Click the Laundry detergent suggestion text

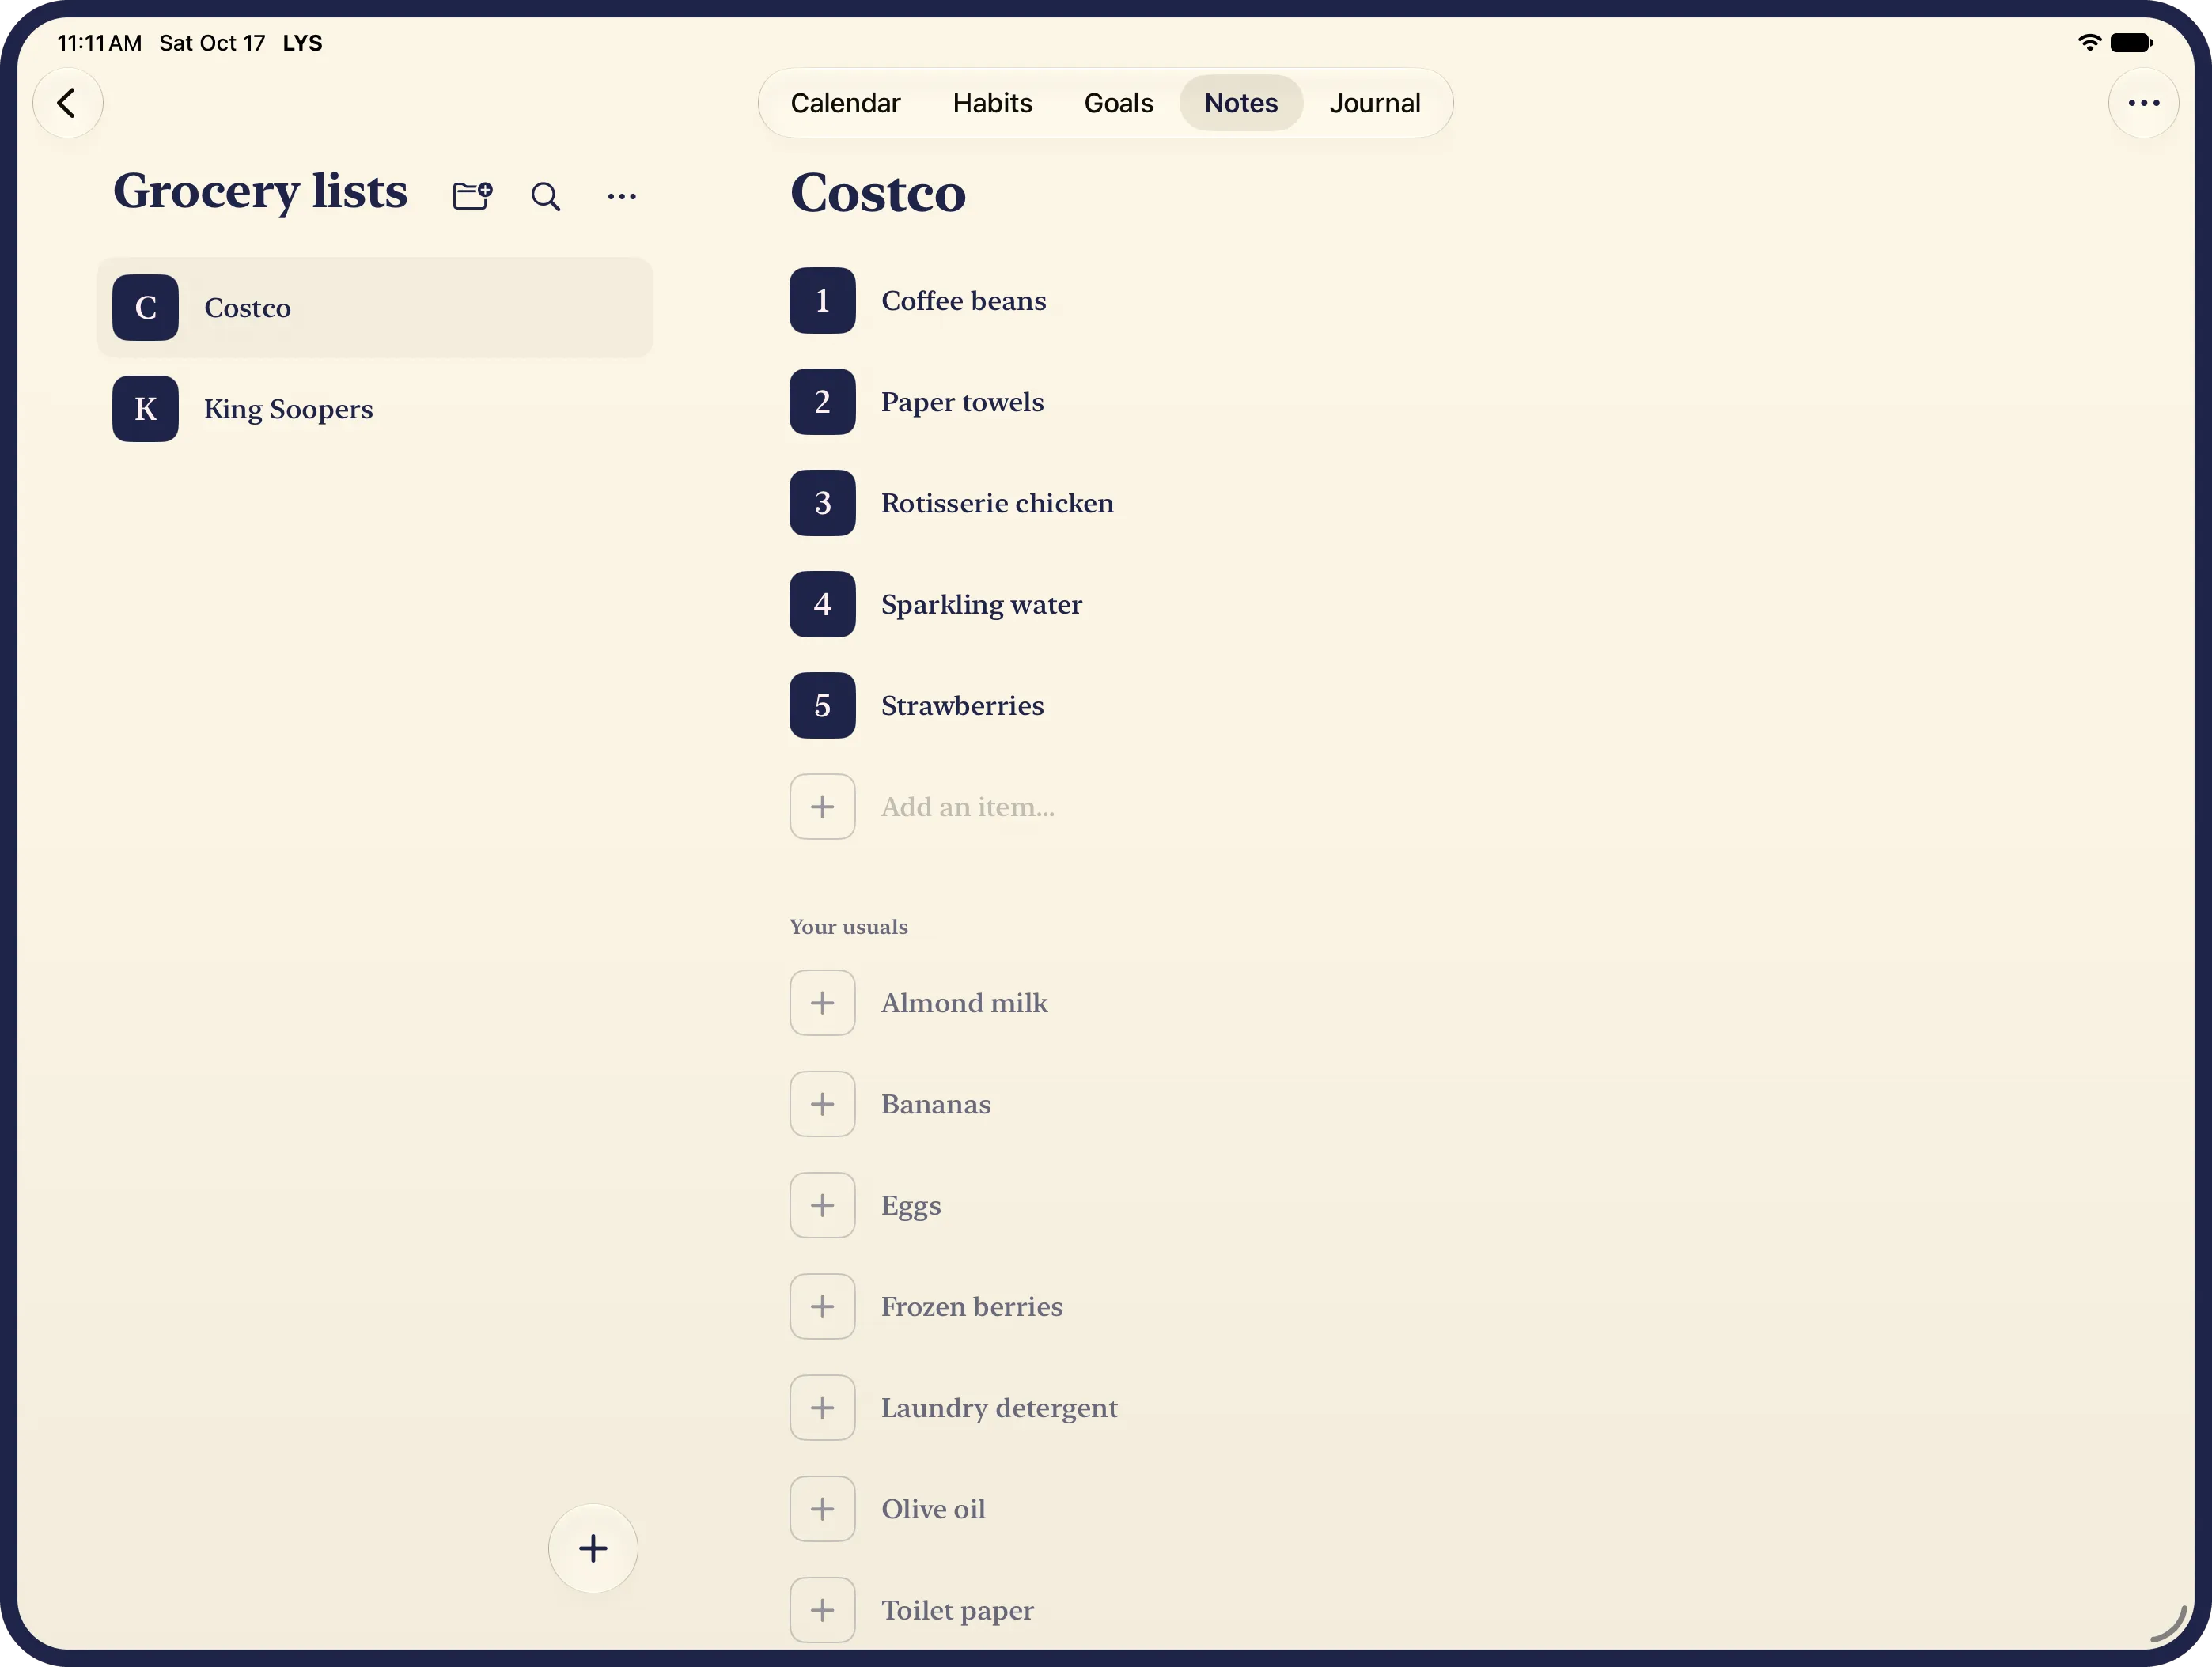(999, 1408)
